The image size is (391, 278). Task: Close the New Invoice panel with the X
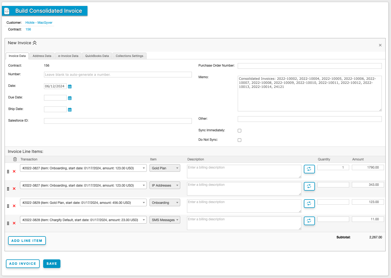coord(380,45)
